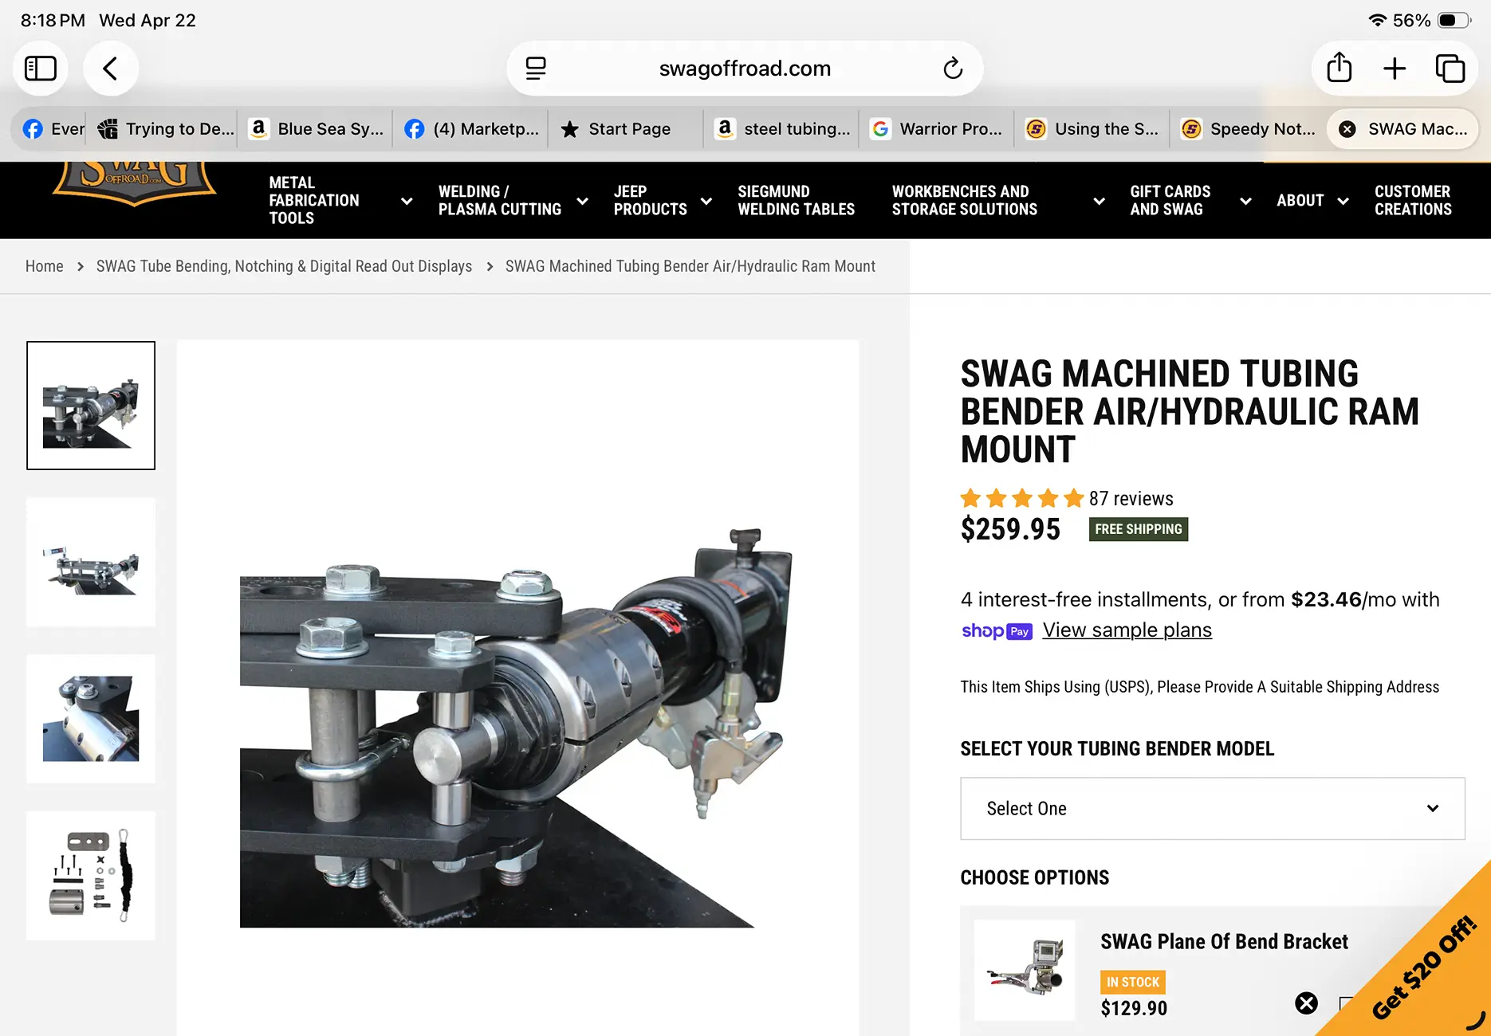Switch to the Using the S... tab
This screenshot has height=1036, width=1491.
(1093, 129)
